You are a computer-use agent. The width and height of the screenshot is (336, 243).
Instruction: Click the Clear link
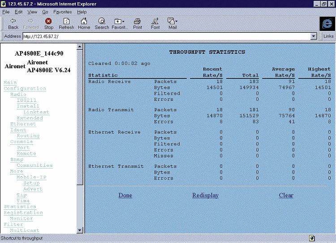coord(286,195)
